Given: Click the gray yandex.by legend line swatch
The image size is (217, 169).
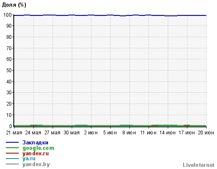Looking at the screenshot, I should coord(12,164).
